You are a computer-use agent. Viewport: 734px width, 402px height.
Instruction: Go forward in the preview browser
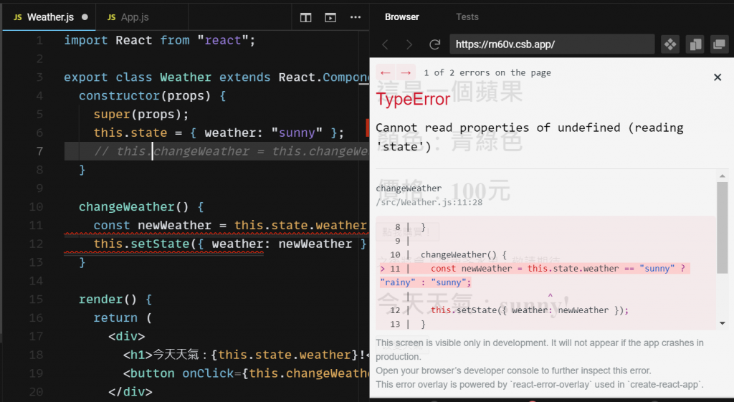pos(409,44)
